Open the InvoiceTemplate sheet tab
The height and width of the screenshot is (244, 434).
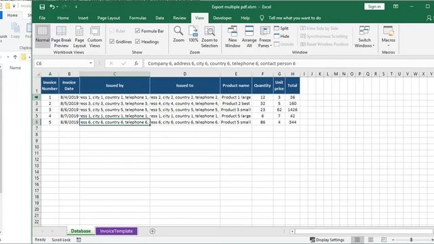(x=116, y=231)
